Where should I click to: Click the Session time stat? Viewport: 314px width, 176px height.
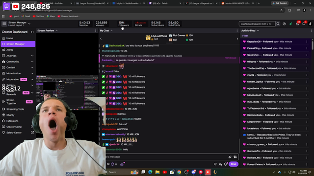pyautogui.click(x=84, y=24)
